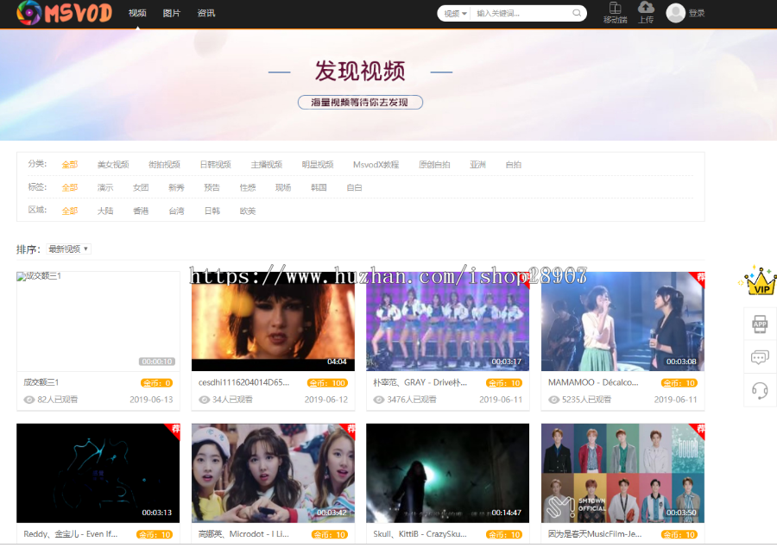Click eye icon beside 3476人已观看
777x548 pixels.
coord(379,400)
